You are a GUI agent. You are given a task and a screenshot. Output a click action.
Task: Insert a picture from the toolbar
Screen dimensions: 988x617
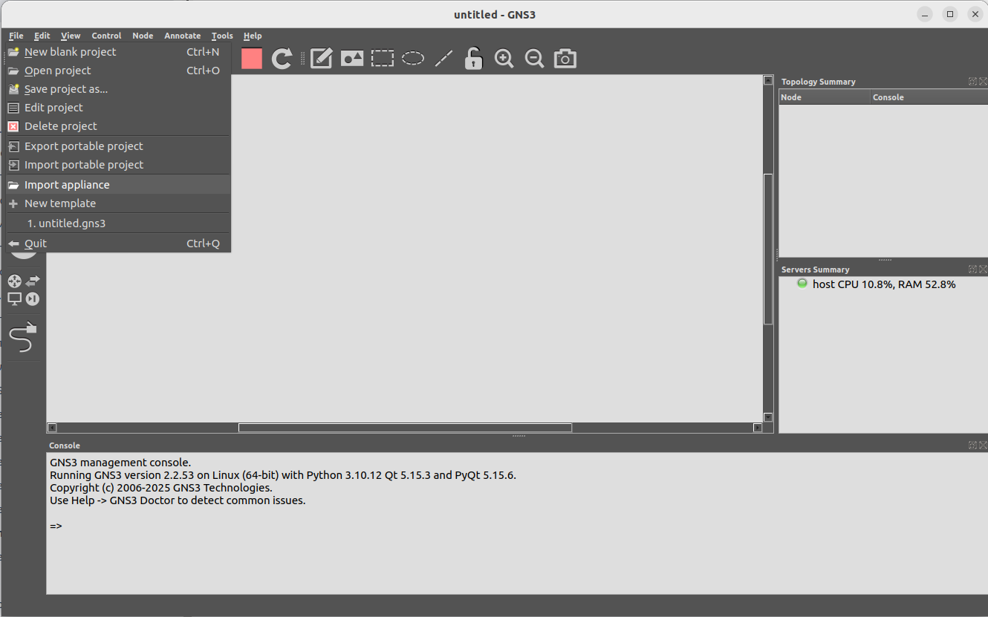coord(352,58)
